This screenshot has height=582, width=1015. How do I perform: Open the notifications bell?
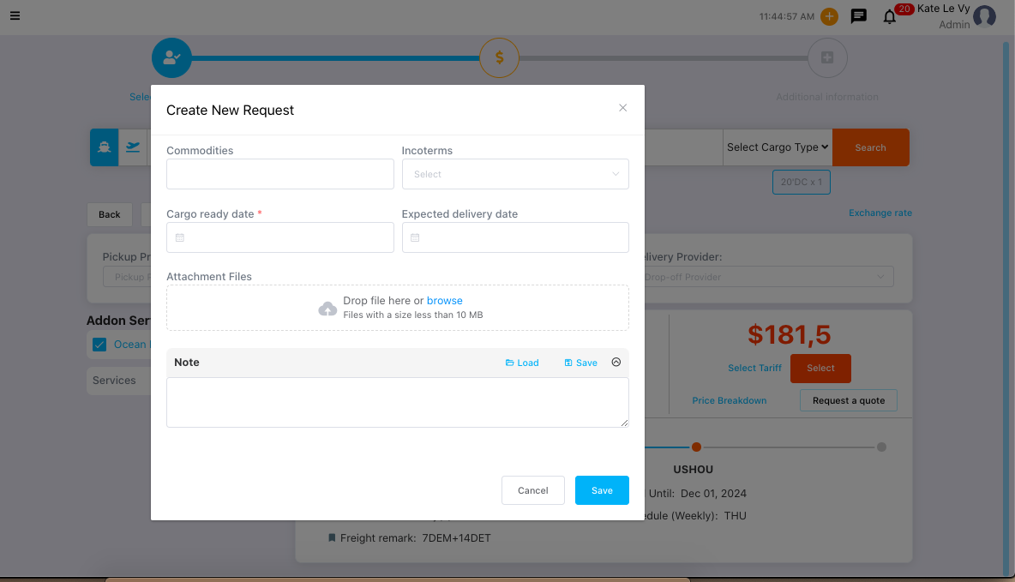point(890,17)
